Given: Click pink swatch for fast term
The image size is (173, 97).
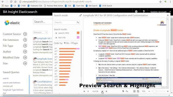Looking at the screenshot, I should pyautogui.click(x=78, y=37).
